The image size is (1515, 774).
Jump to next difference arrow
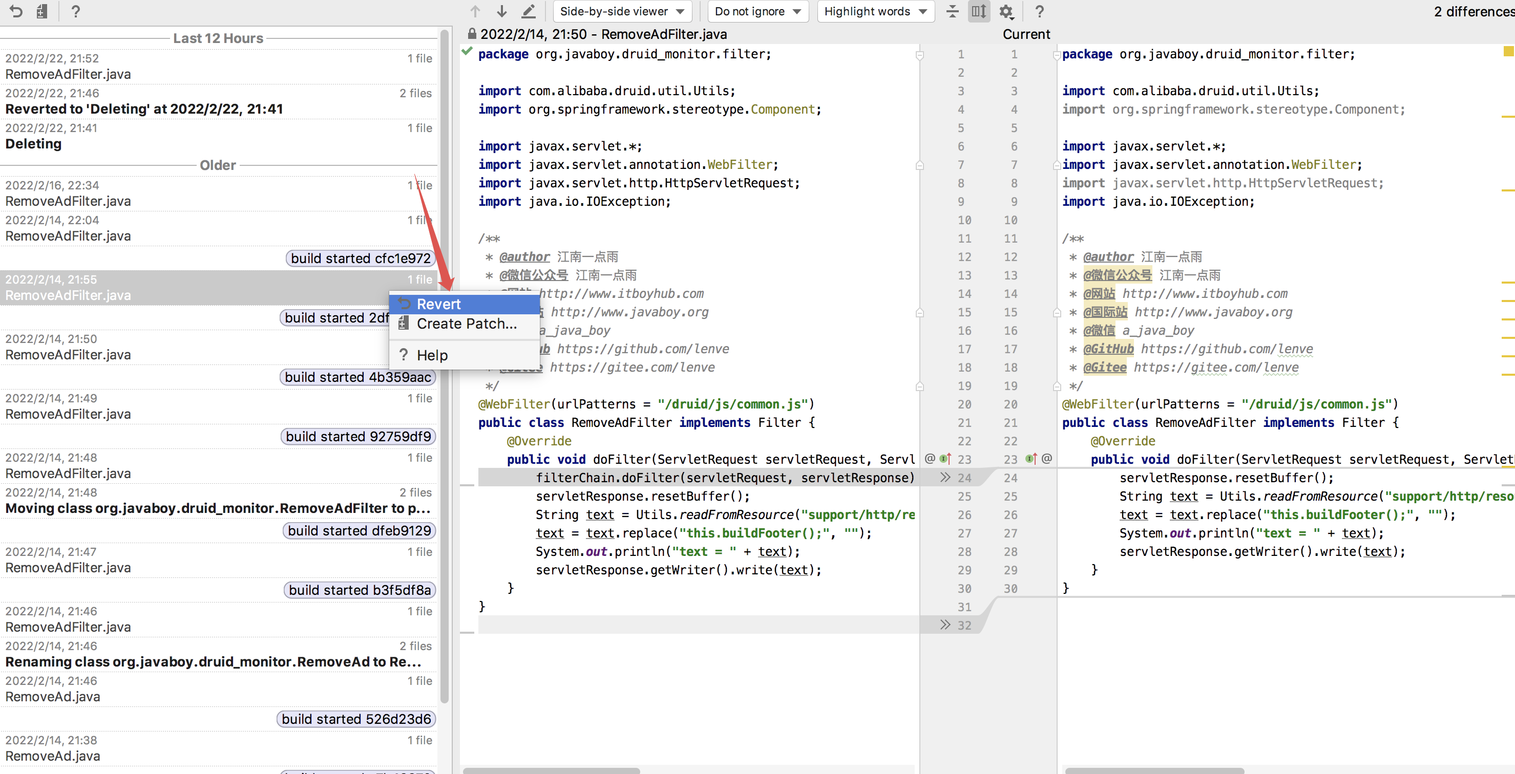(501, 11)
